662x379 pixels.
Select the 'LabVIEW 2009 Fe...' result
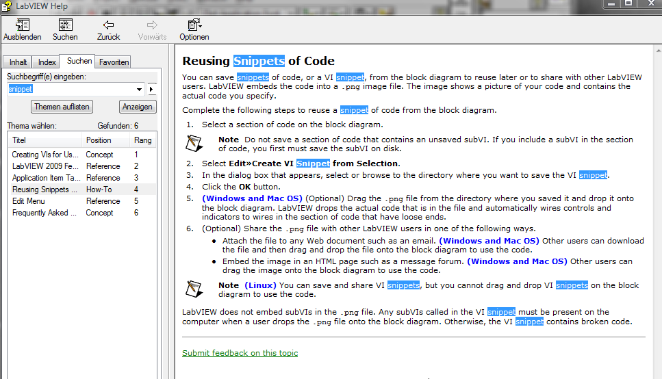pyautogui.click(x=82, y=166)
